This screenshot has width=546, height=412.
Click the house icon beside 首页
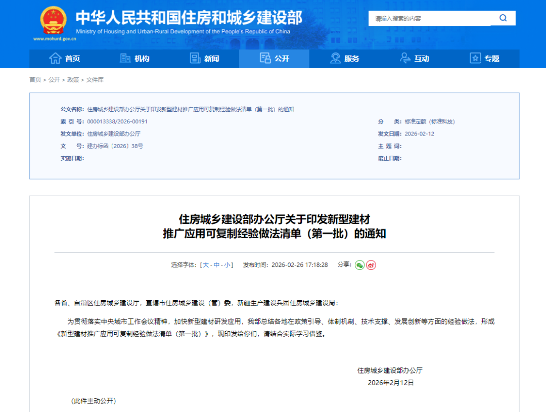(x=55, y=58)
